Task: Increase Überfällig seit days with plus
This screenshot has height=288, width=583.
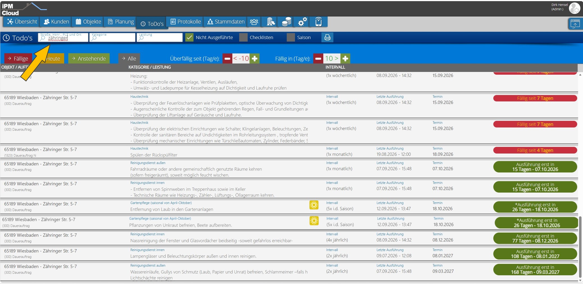Action: pos(255,58)
